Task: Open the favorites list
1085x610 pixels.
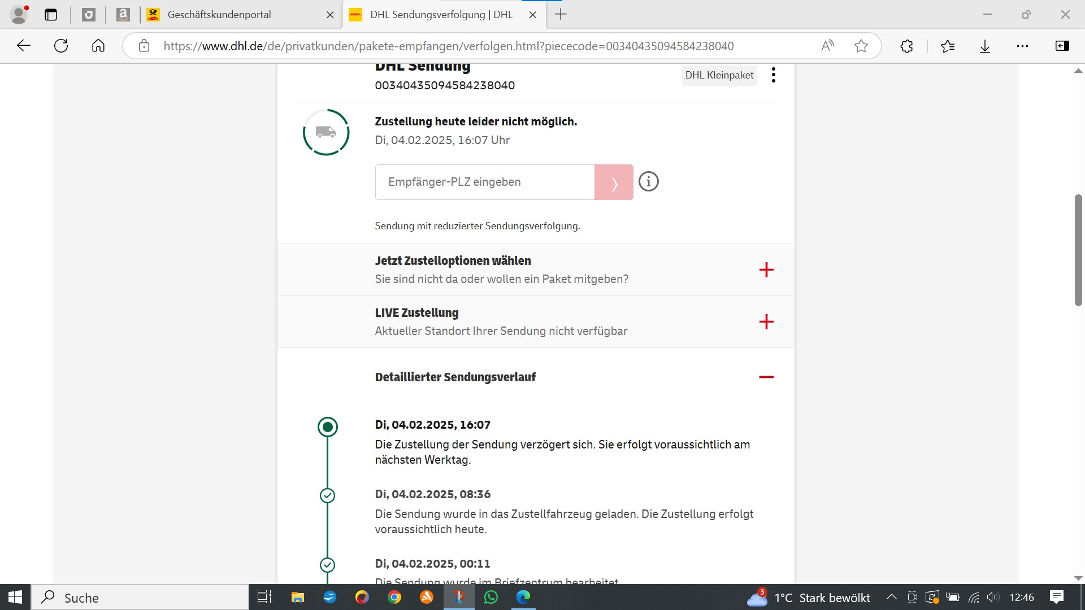Action: point(948,46)
